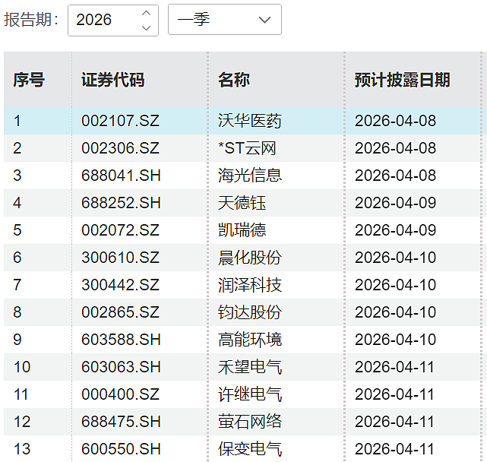Select stock code 002306.SZ

click(121, 148)
